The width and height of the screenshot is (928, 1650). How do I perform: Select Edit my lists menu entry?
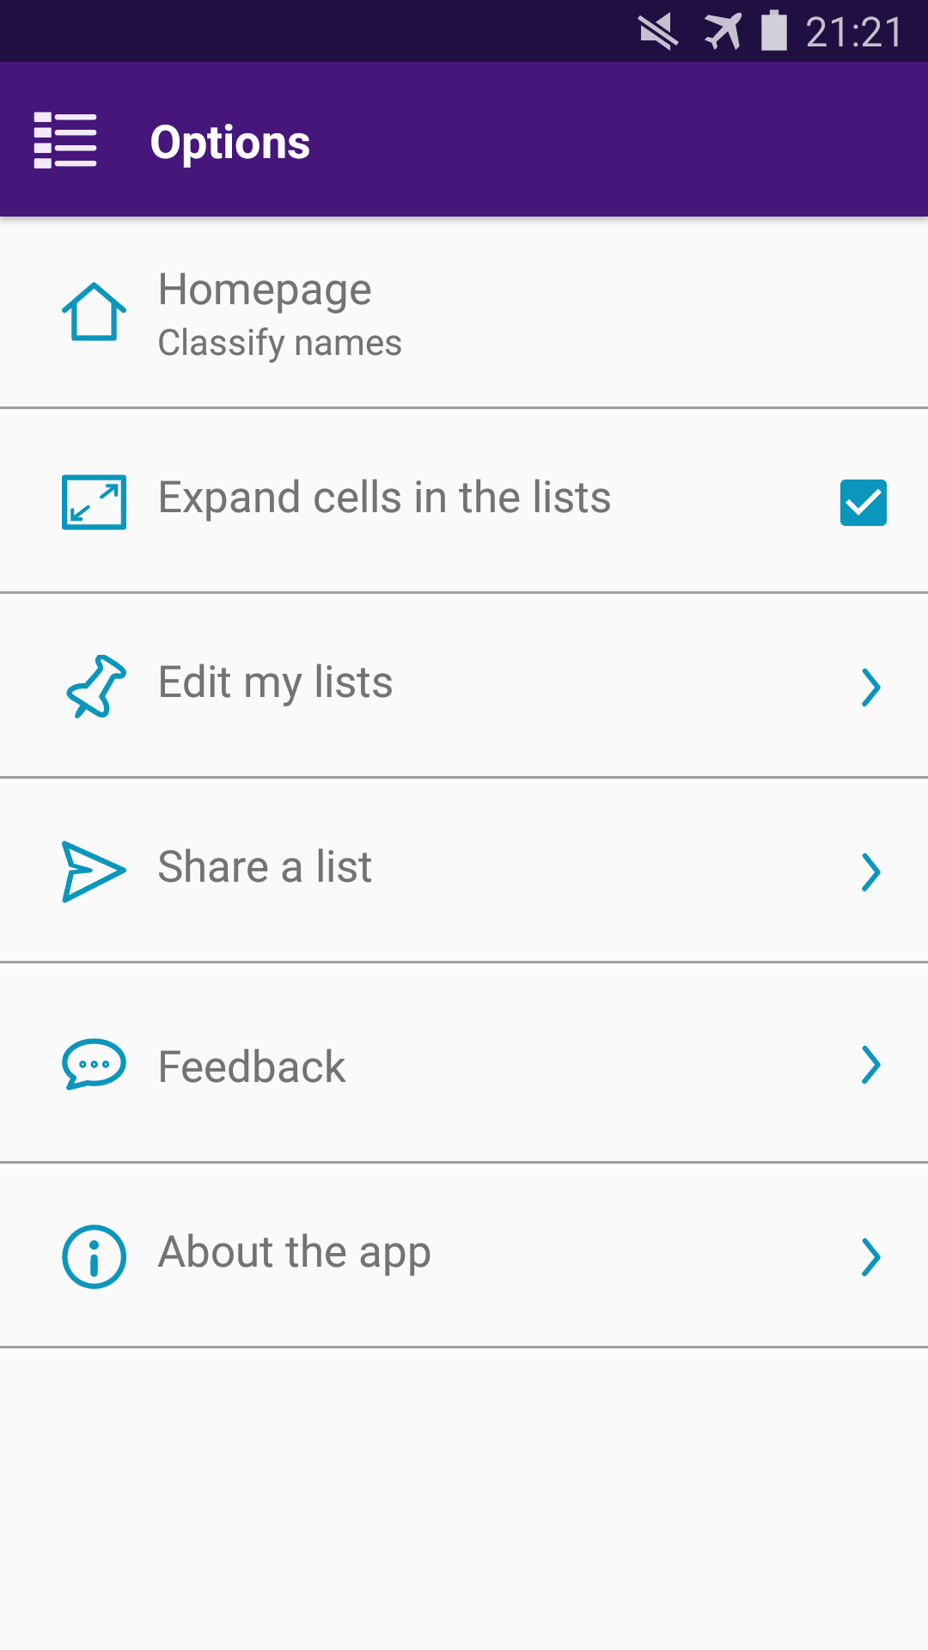tap(275, 683)
